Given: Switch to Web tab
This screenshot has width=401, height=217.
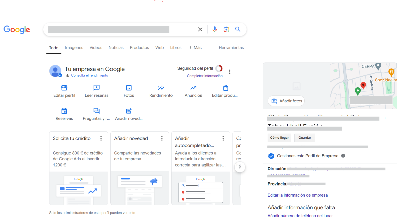Looking at the screenshot, I should pyautogui.click(x=160, y=48).
